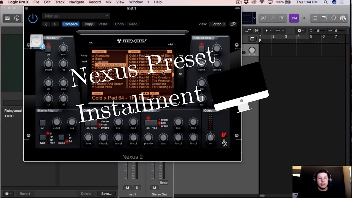This screenshot has width=352, height=198.
Task: Open the Manual preset dropdown
Action: [76, 16]
